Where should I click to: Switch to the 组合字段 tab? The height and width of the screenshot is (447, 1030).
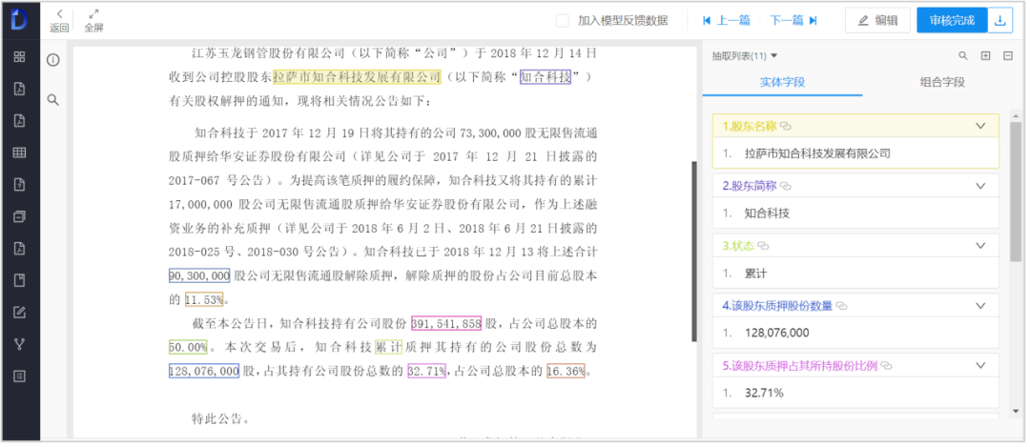[941, 83]
